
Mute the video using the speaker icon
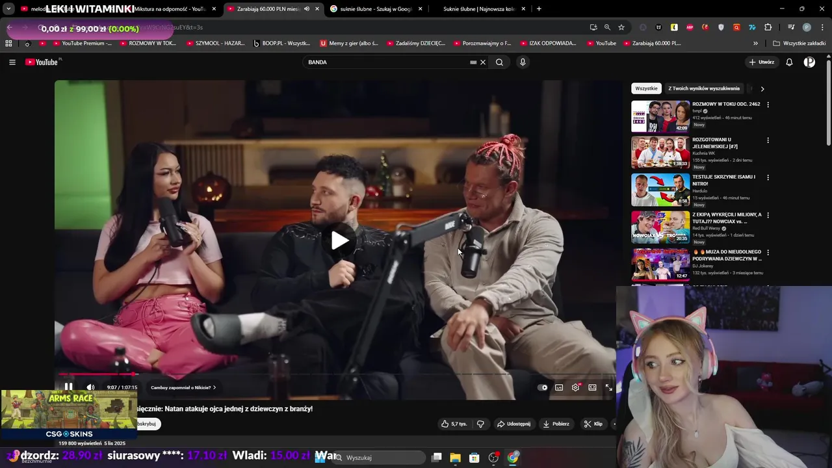(x=90, y=387)
